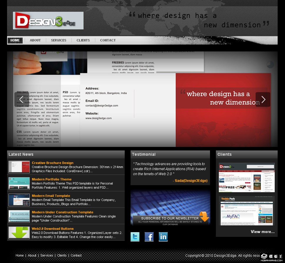
Task: Click the green download arrow thumbnail
Action: (19, 233)
